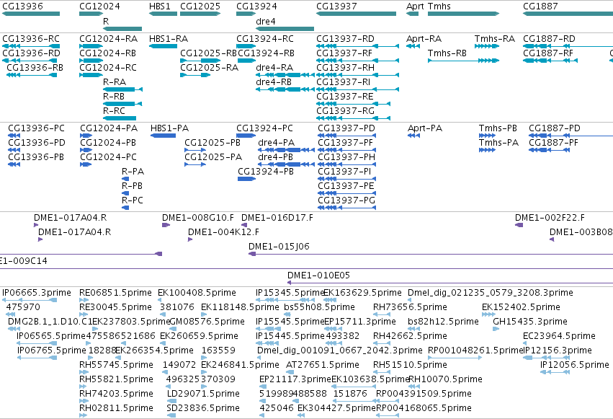Click transcript CG12025-RA
The height and width of the screenshot is (419, 613).
point(195,75)
